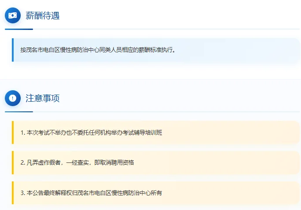Click the text 按茂名市电白区慢性病防治中心同类人员相应的薪酬标准执行

[98, 50]
